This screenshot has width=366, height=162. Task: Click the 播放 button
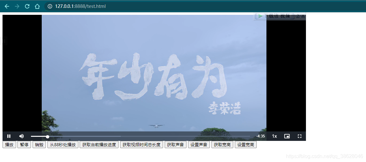(9, 145)
